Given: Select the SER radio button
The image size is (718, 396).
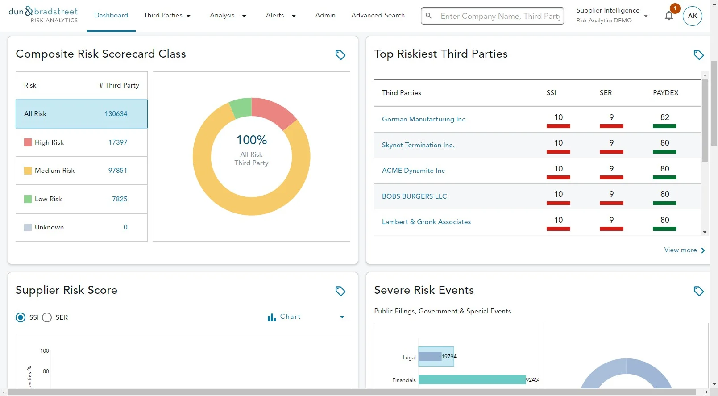Looking at the screenshot, I should tap(47, 317).
